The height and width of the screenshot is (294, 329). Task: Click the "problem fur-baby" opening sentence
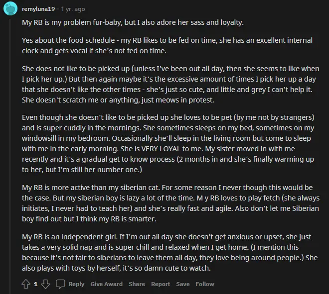pos(133,22)
